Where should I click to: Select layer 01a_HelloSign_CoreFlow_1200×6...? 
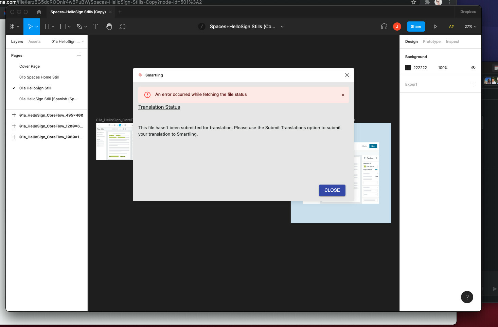[x=51, y=126]
